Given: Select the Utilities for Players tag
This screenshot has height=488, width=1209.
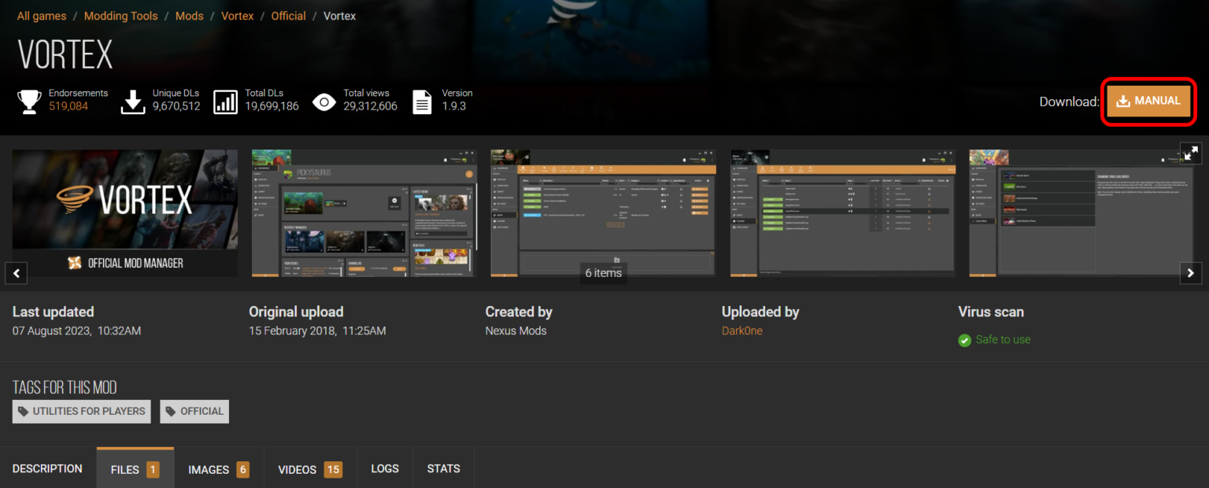Looking at the screenshot, I should pos(81,411).
